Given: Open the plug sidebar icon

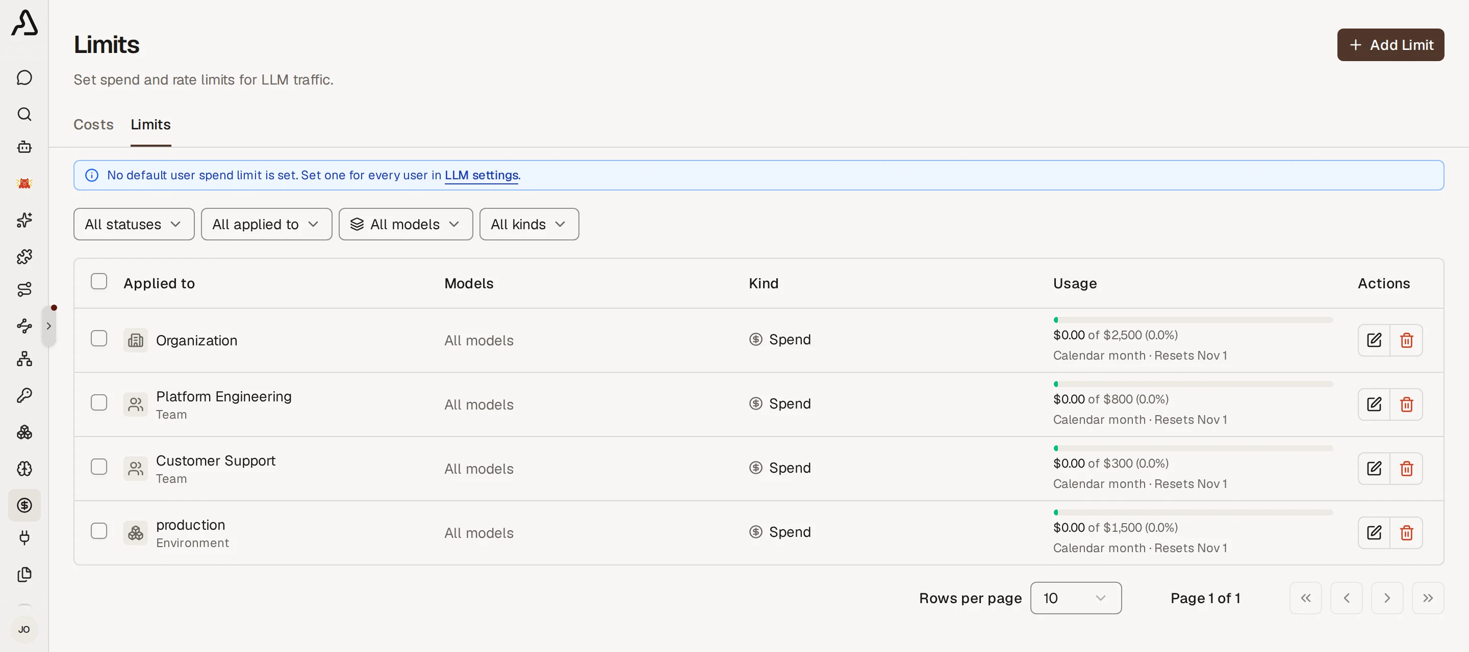Looking at the screenshot, I should pyautogui.click(x=24, y=538).
